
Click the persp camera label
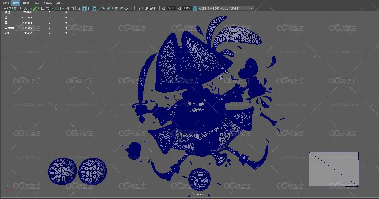click(x=201, y=194)
